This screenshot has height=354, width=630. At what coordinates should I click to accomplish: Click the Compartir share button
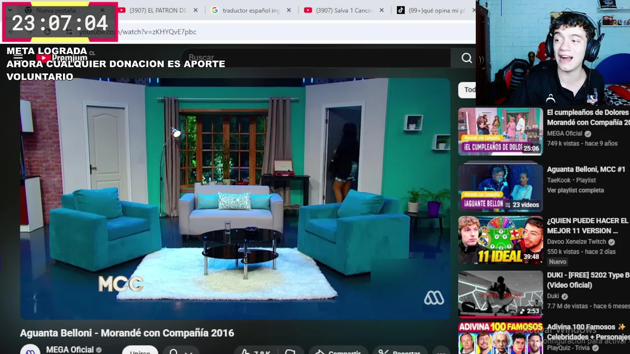[x=339, y=352]
